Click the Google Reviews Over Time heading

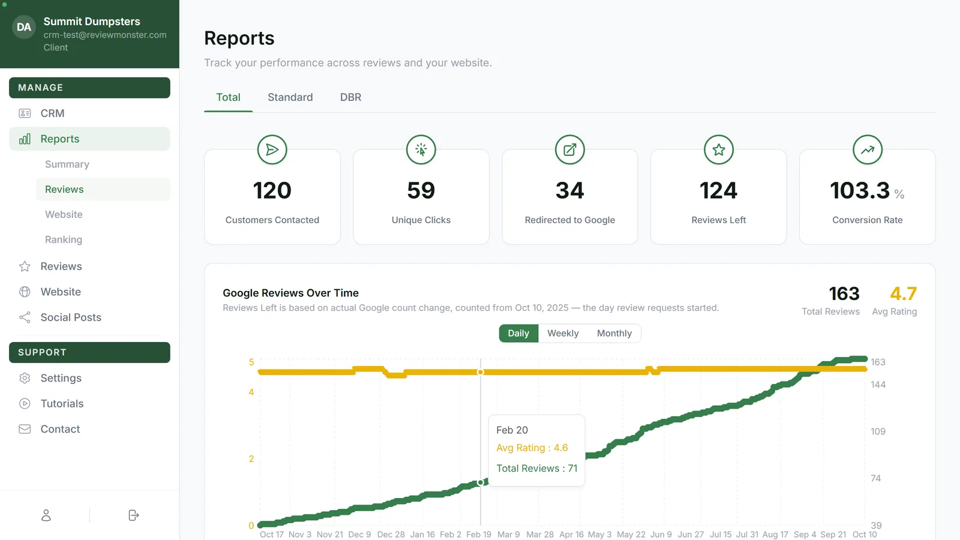291,293
